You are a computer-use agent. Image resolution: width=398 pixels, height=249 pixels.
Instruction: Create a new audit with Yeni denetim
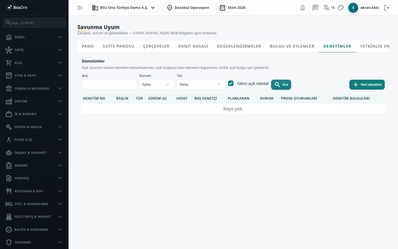click(x=367, y=85)
